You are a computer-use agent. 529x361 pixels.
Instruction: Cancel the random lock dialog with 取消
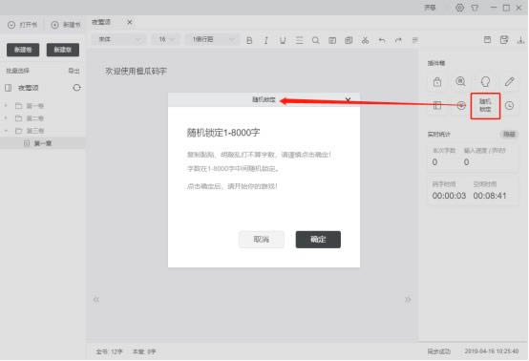[262, 240]
